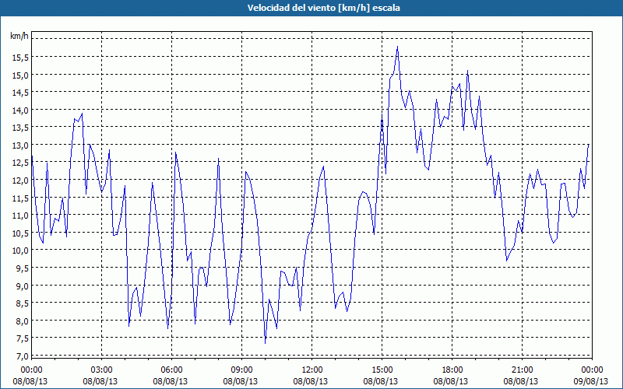Viewport: 623px width, 389px height.
Task: Select the 15,0 y-axis value
Action: tap(20, 75)
